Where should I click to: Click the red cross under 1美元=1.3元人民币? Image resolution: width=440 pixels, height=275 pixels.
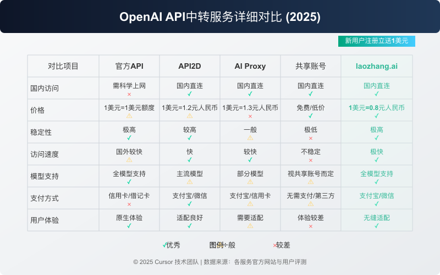(x=250, y=116)
